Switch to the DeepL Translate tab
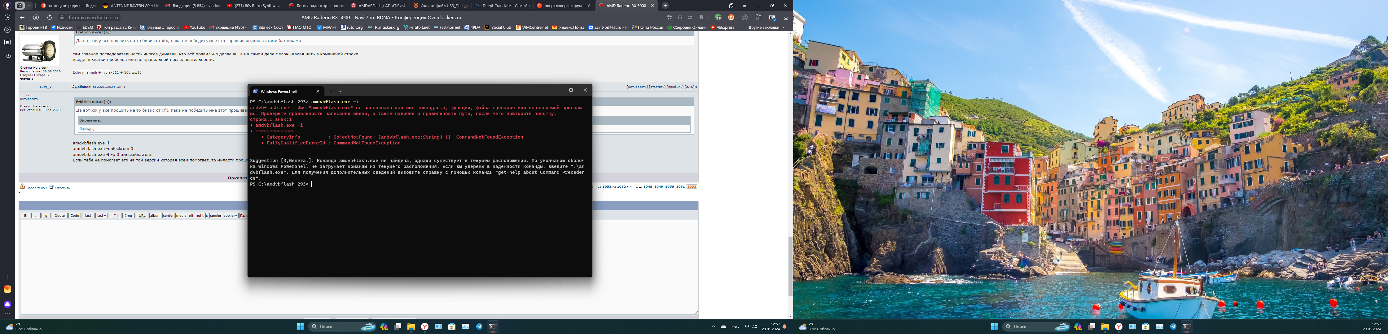This screenshot has width=1388, height=334. click(x=503, y=5)
